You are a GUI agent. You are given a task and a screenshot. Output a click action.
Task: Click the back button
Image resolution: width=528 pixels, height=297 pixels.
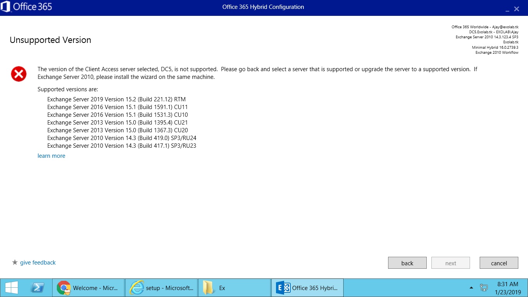[x=407, y=263]
